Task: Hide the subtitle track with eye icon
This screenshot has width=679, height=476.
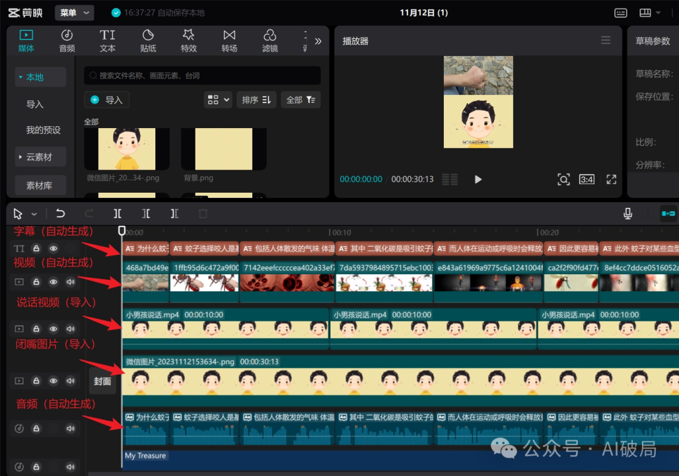Action: click(53, 248)
